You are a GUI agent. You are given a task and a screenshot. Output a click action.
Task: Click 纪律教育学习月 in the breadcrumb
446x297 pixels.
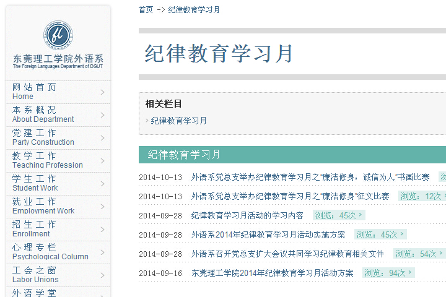[194, 10]
